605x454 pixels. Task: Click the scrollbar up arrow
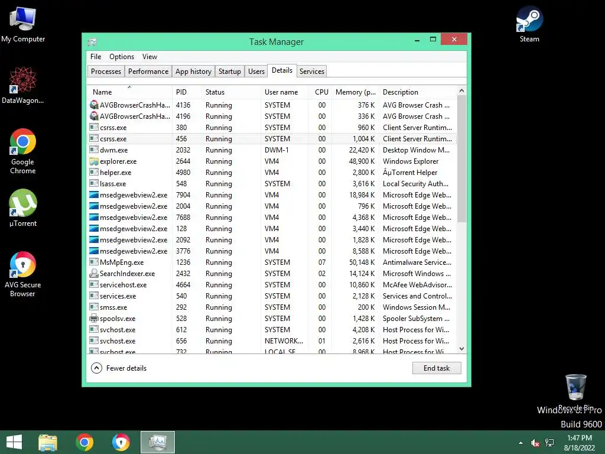pyautogui.click(x=461, y=90)
